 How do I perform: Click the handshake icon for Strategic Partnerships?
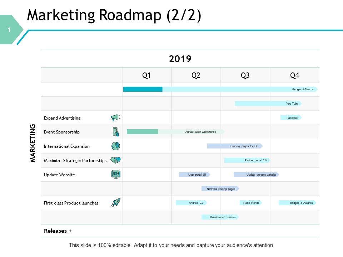pyautogui.click(x=116, y=160)
